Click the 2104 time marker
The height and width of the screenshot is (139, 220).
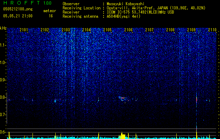click(87, 30)
